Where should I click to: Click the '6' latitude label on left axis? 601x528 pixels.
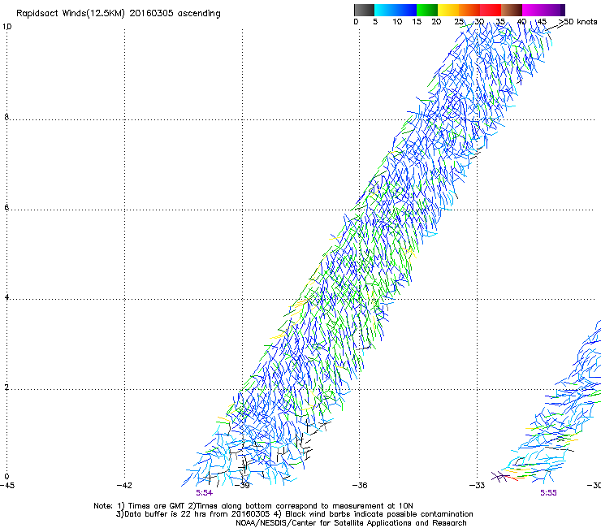(x=6, y=207)
